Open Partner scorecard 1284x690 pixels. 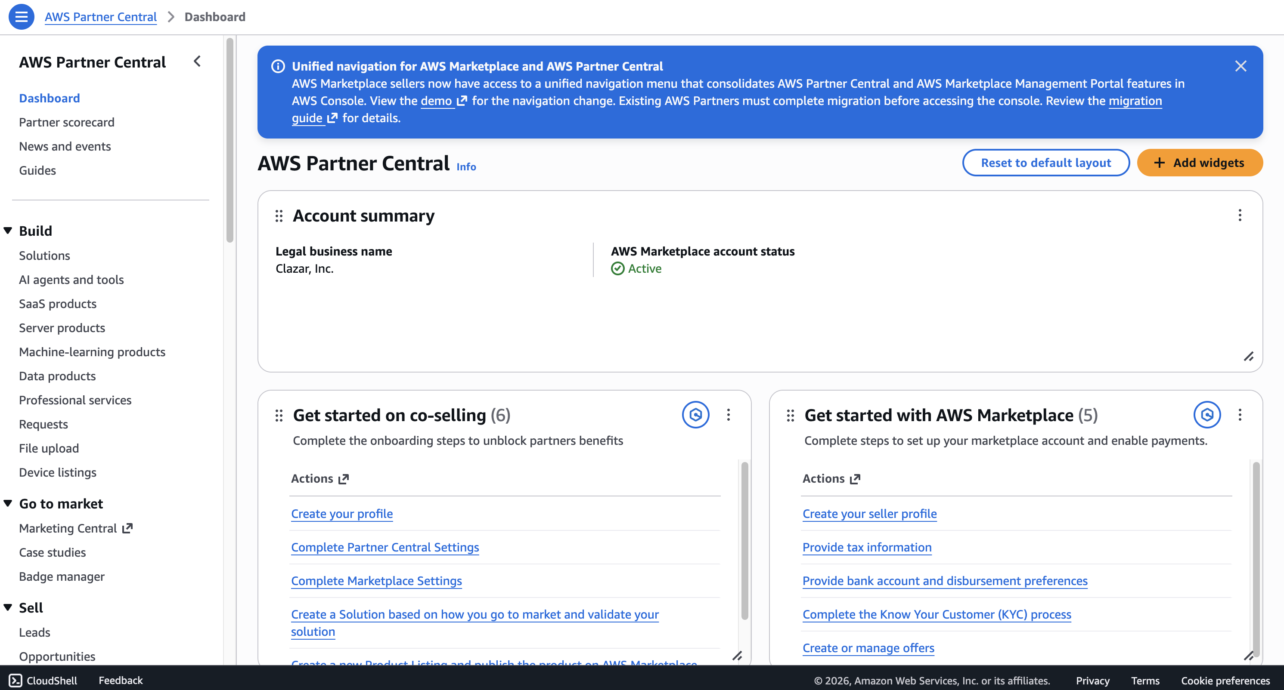[67, 122]
